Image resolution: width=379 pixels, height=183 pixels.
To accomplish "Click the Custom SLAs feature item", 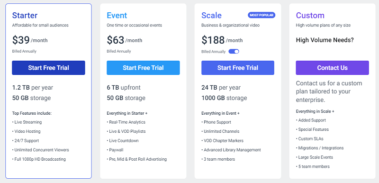I will pyautogui.click(x=310, y=139).
